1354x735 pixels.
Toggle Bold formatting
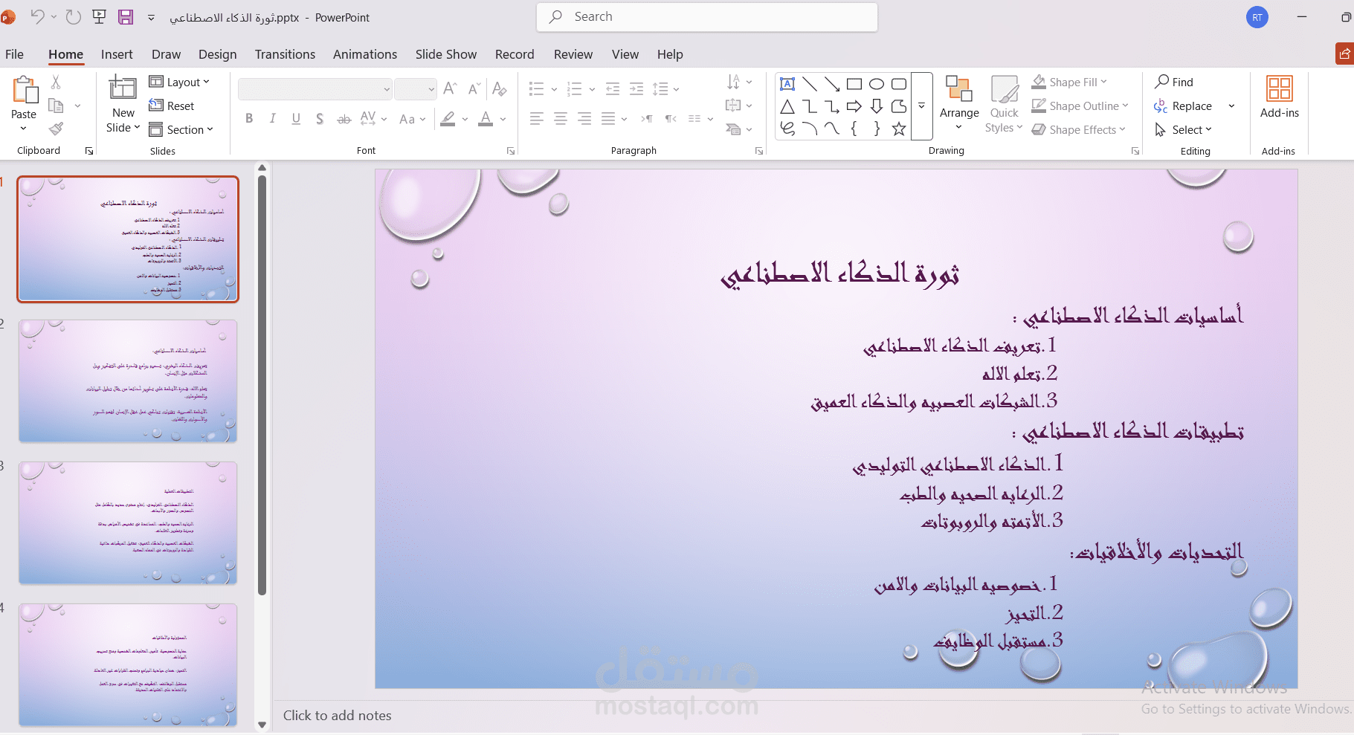point(249,119)
